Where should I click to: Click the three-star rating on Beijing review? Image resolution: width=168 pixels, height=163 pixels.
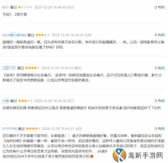[x=43, y=35]
